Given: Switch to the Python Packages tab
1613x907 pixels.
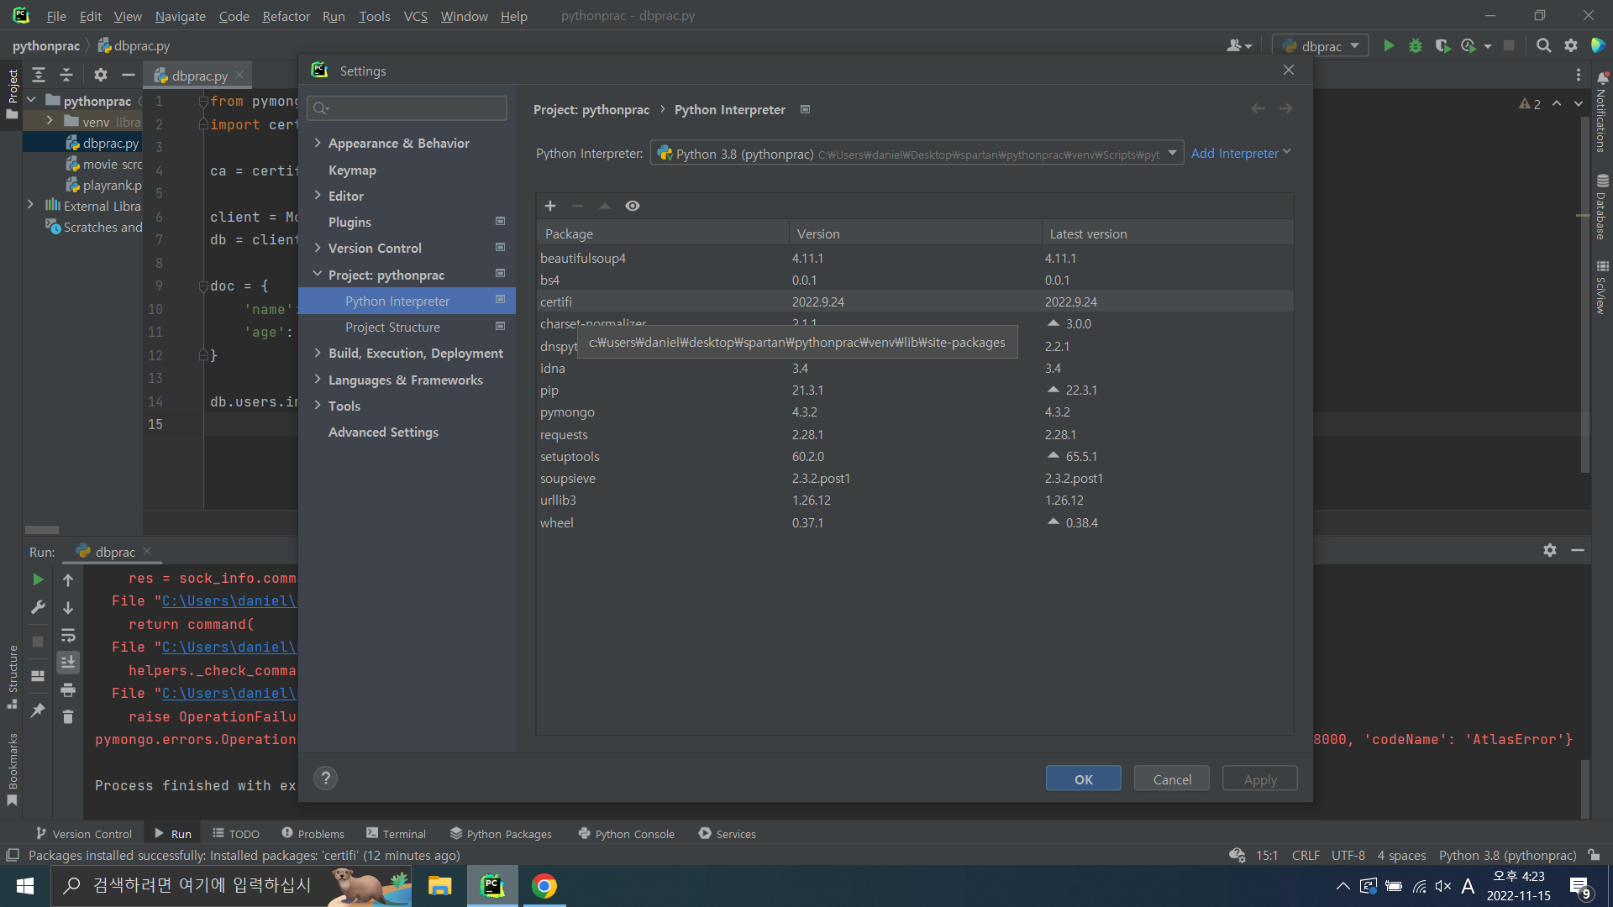Looking at the screenshot, I should tap(501, 834).
